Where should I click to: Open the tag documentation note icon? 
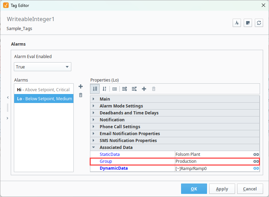click(248, 23)
